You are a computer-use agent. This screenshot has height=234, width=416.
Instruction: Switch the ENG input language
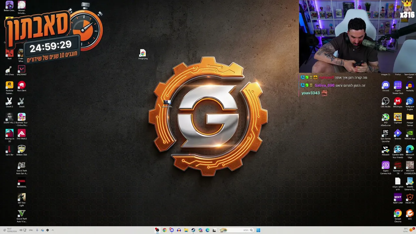pos(31,230)
